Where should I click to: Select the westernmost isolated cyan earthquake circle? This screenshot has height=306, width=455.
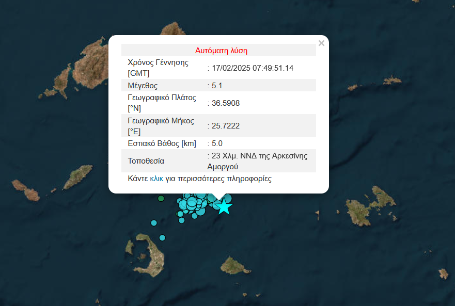tap(154, 223)
